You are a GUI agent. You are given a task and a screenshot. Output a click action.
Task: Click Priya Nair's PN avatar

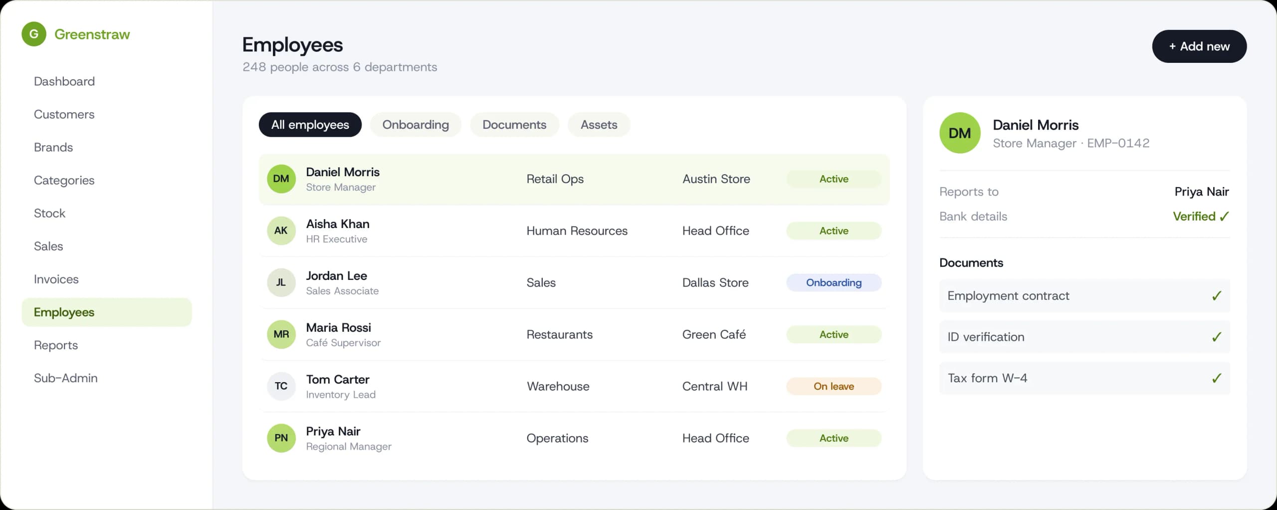coord(281,438)
